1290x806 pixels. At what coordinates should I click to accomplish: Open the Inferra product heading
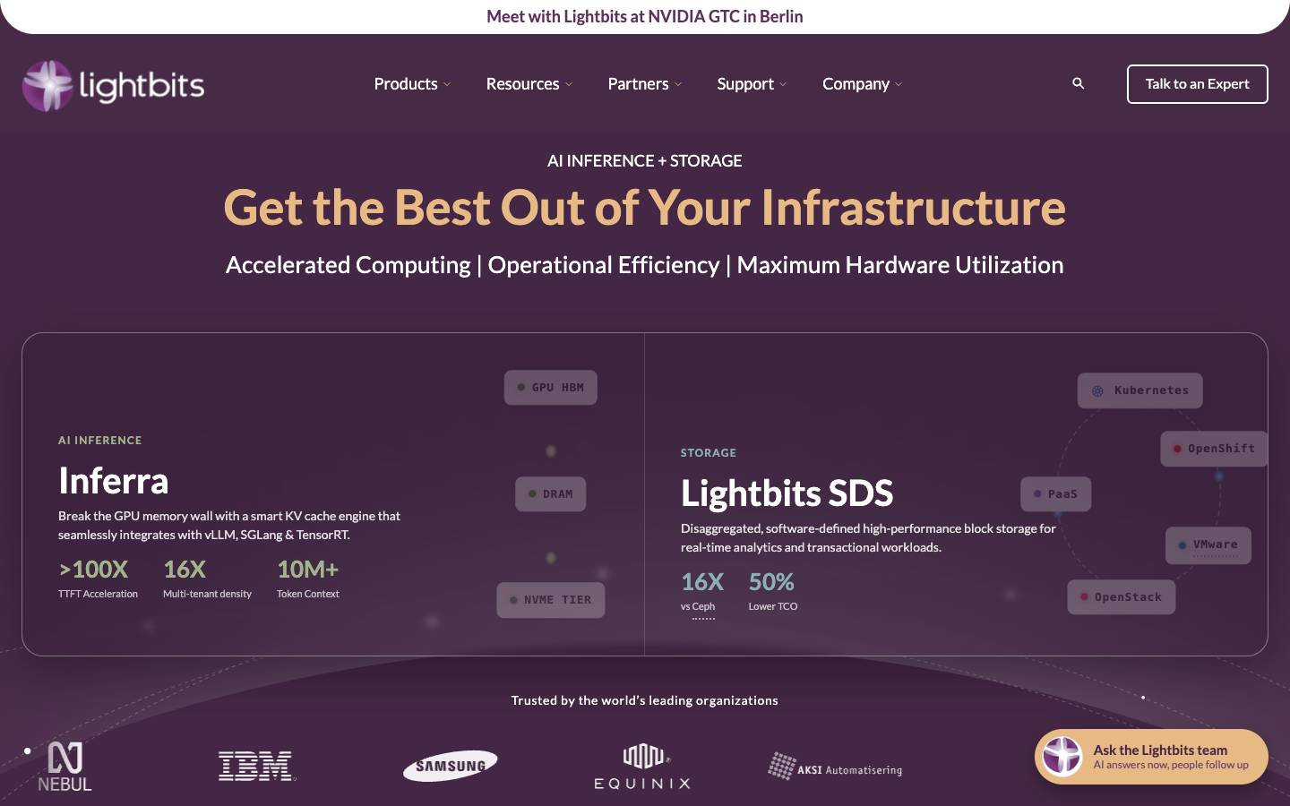tap(113, 481)
